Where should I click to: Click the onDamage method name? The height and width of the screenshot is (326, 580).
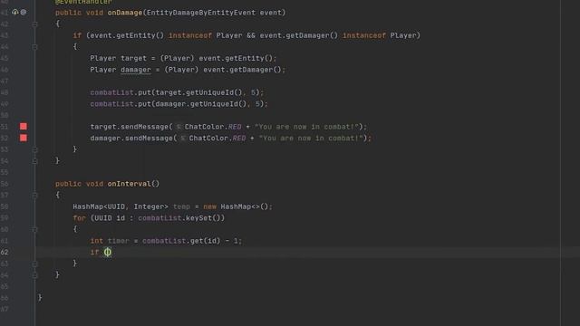coord(125,13)
